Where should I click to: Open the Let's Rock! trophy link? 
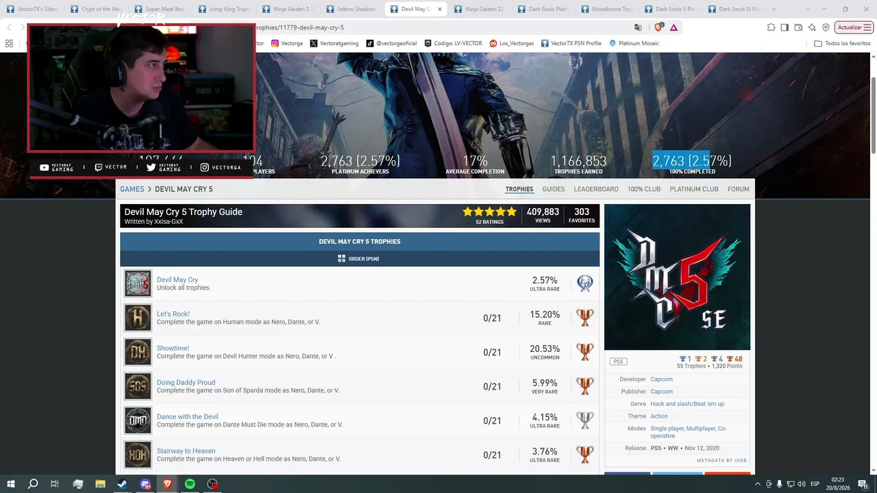[173, 314]
